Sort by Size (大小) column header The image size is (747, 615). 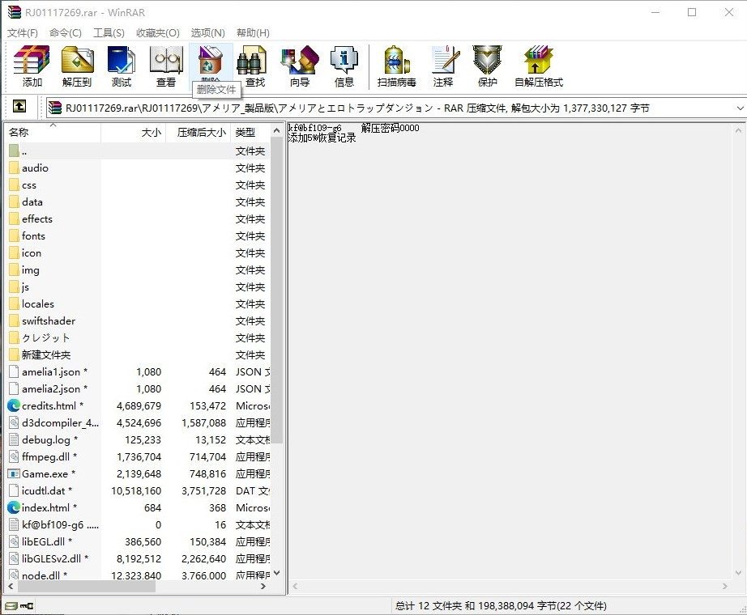click(x=134, y=133)
